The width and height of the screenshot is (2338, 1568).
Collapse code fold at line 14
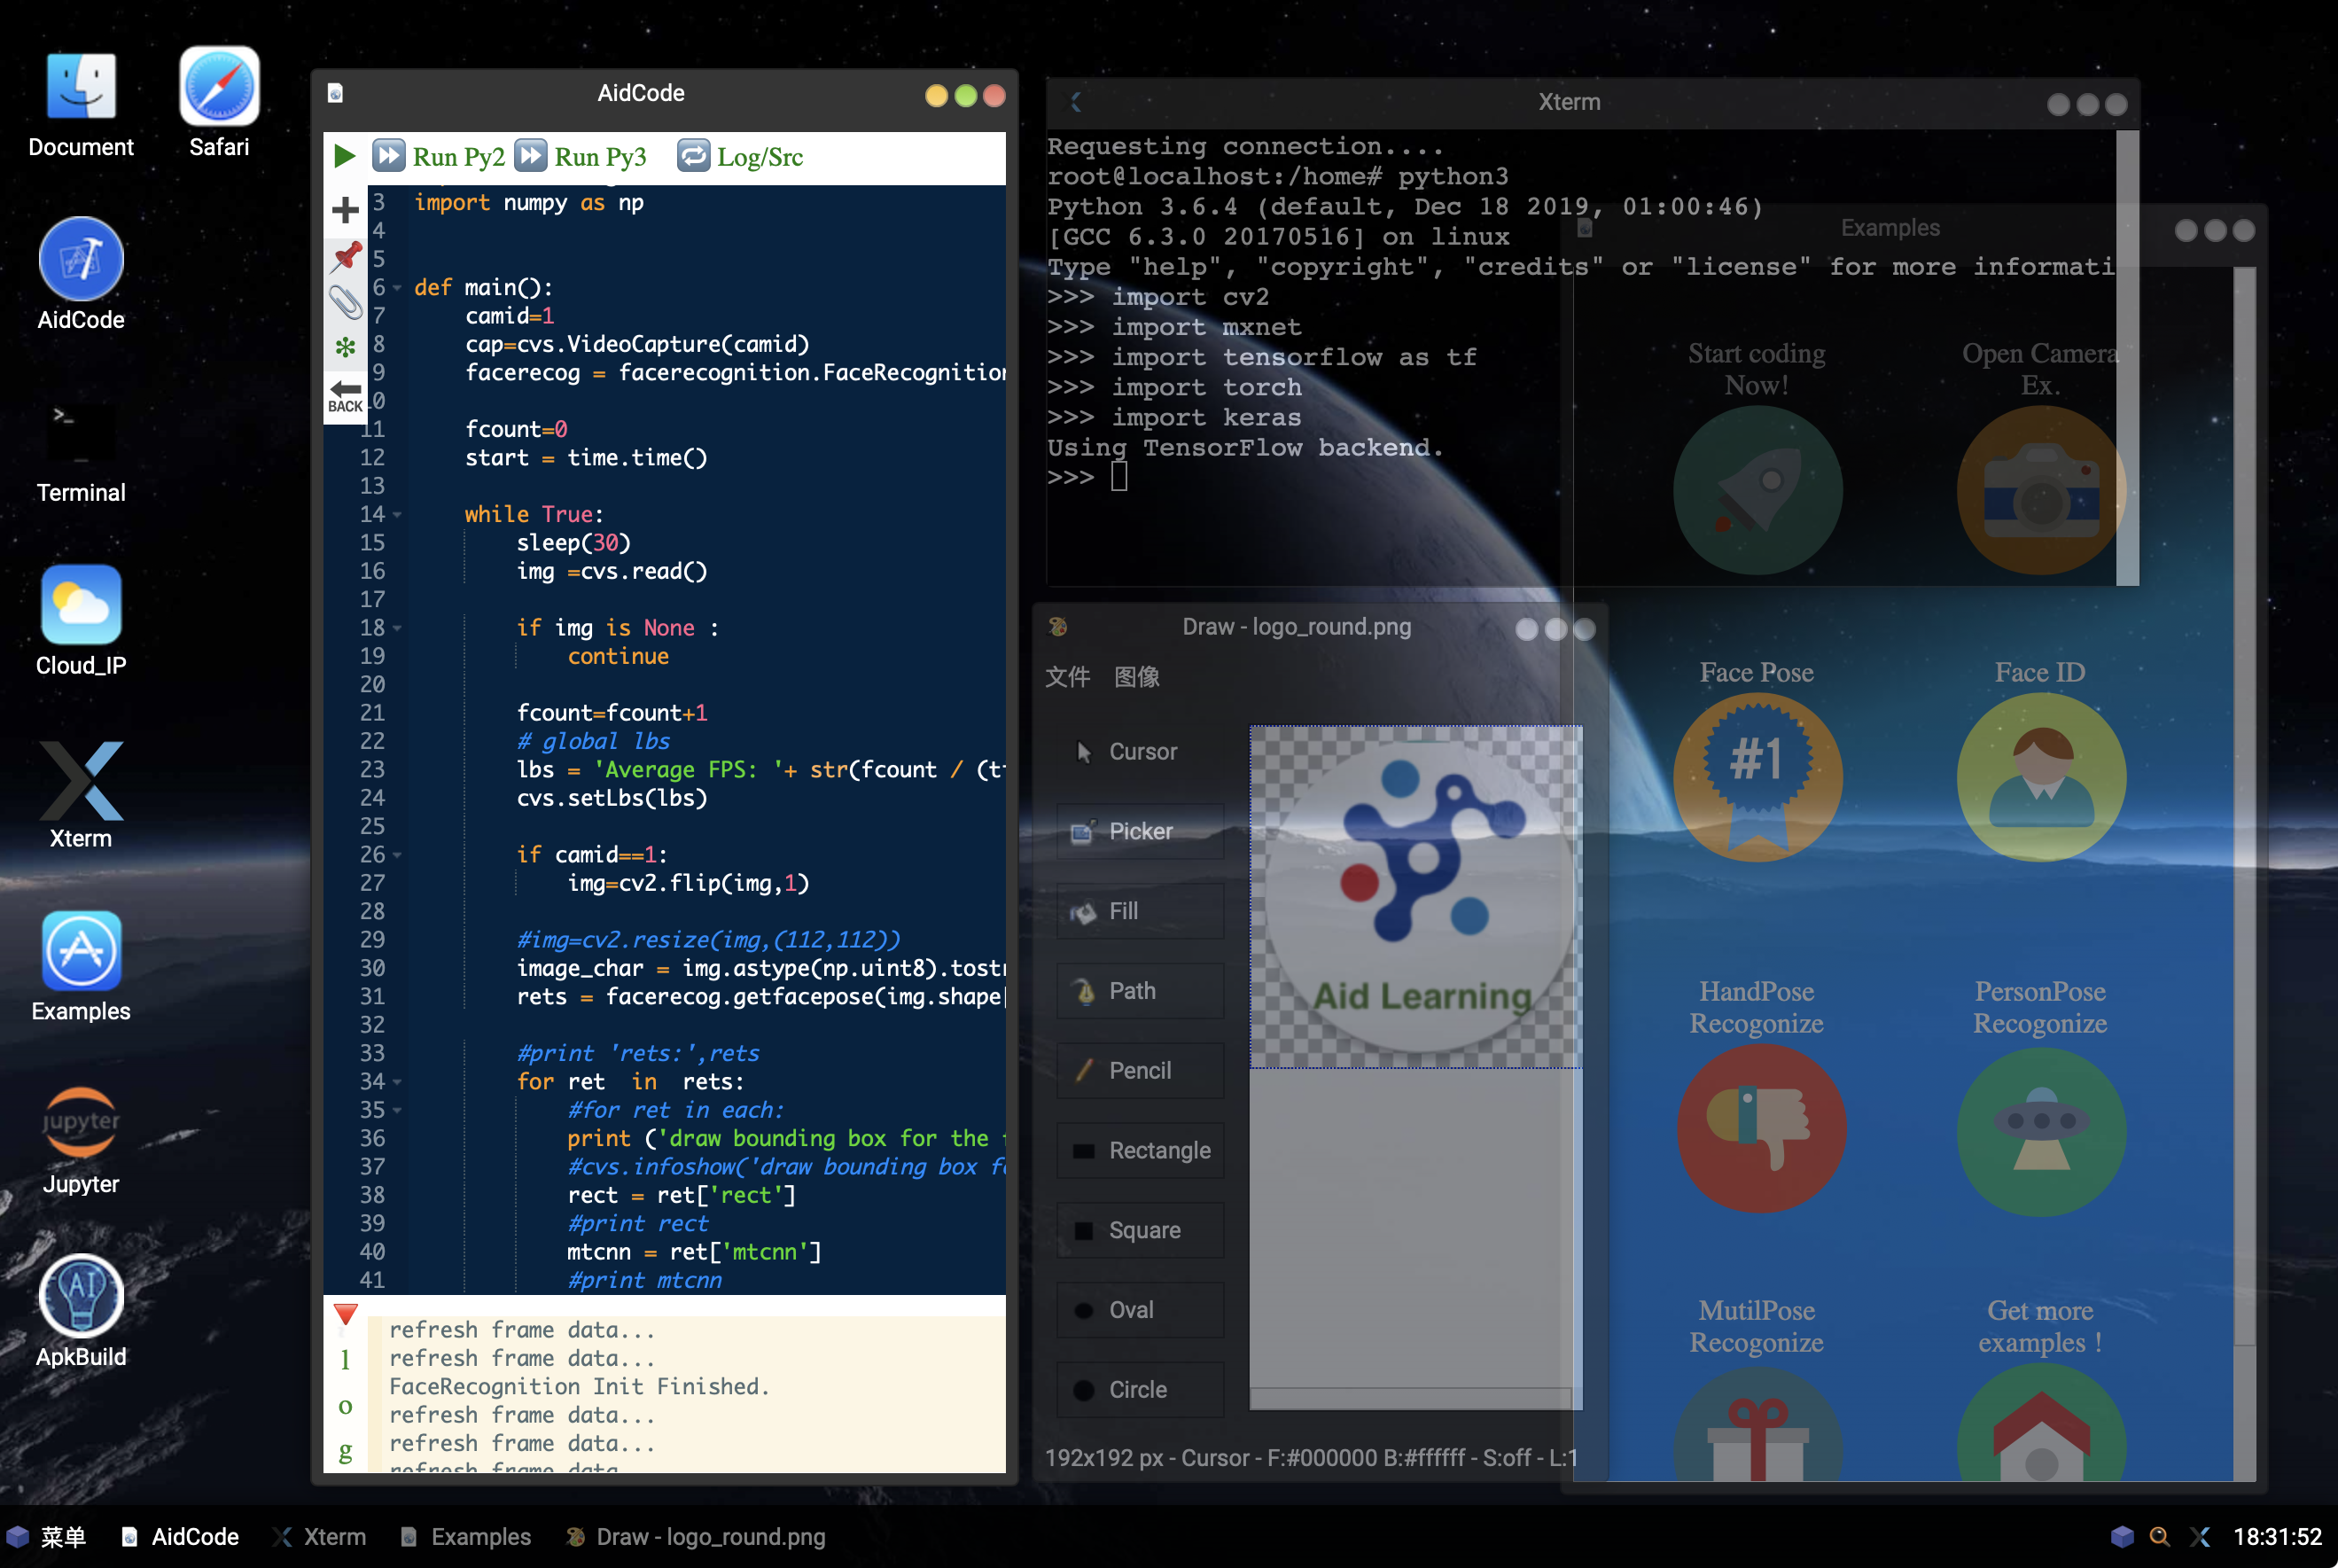coord(397,515)
